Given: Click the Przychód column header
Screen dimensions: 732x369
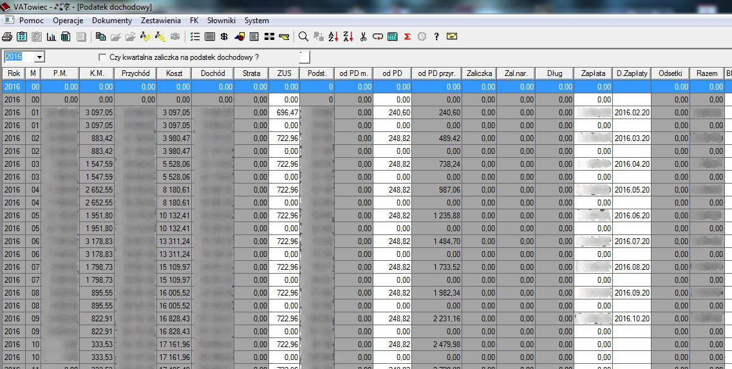Looking at the screenshot, I should pos(135,73).
